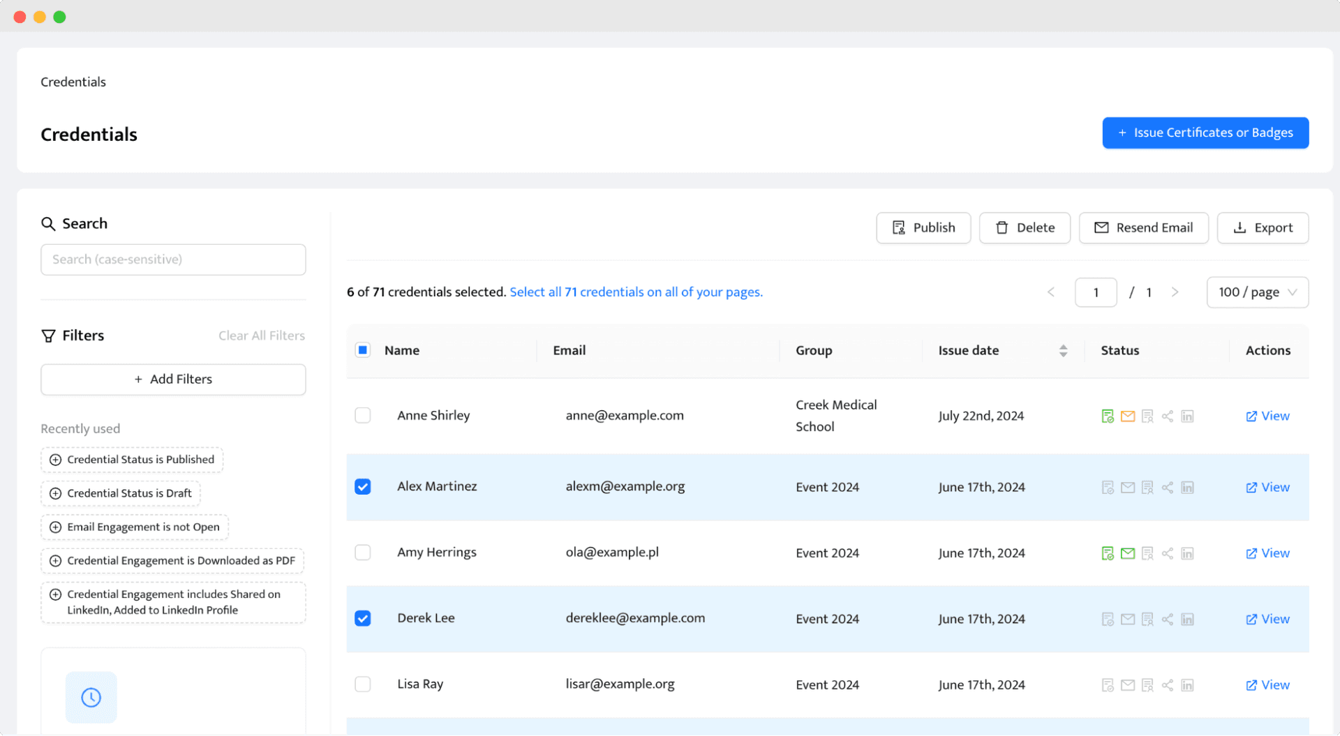Click the Resend Email button
Image resolution: width=1340 pixels, height=736 pixels.
click(1143, 228)
